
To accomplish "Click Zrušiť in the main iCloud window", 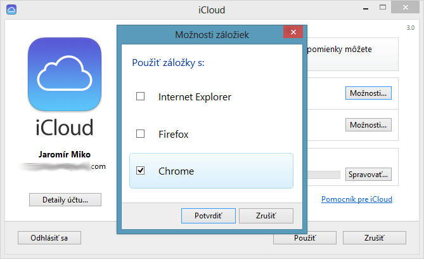I will tap(374, 238).
